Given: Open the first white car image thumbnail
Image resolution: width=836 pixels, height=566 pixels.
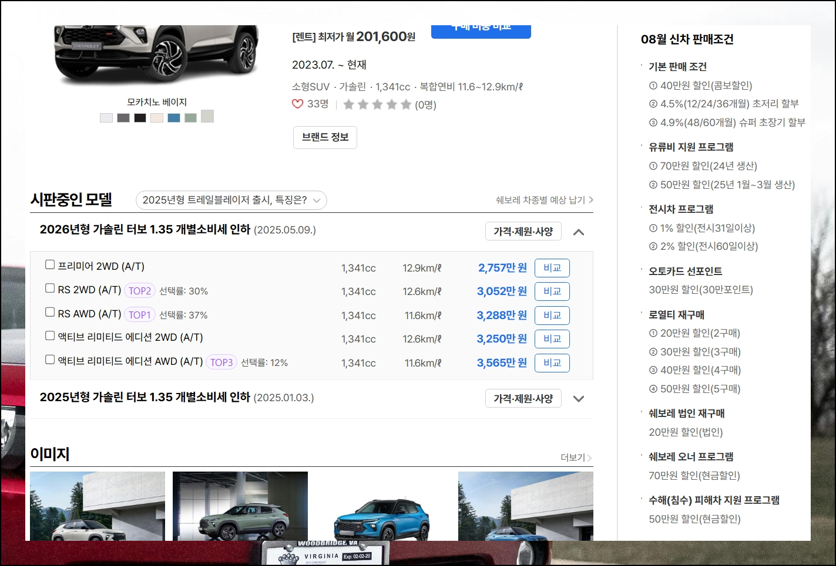Looking at the screenshot, I should click(x=98, y=506).
